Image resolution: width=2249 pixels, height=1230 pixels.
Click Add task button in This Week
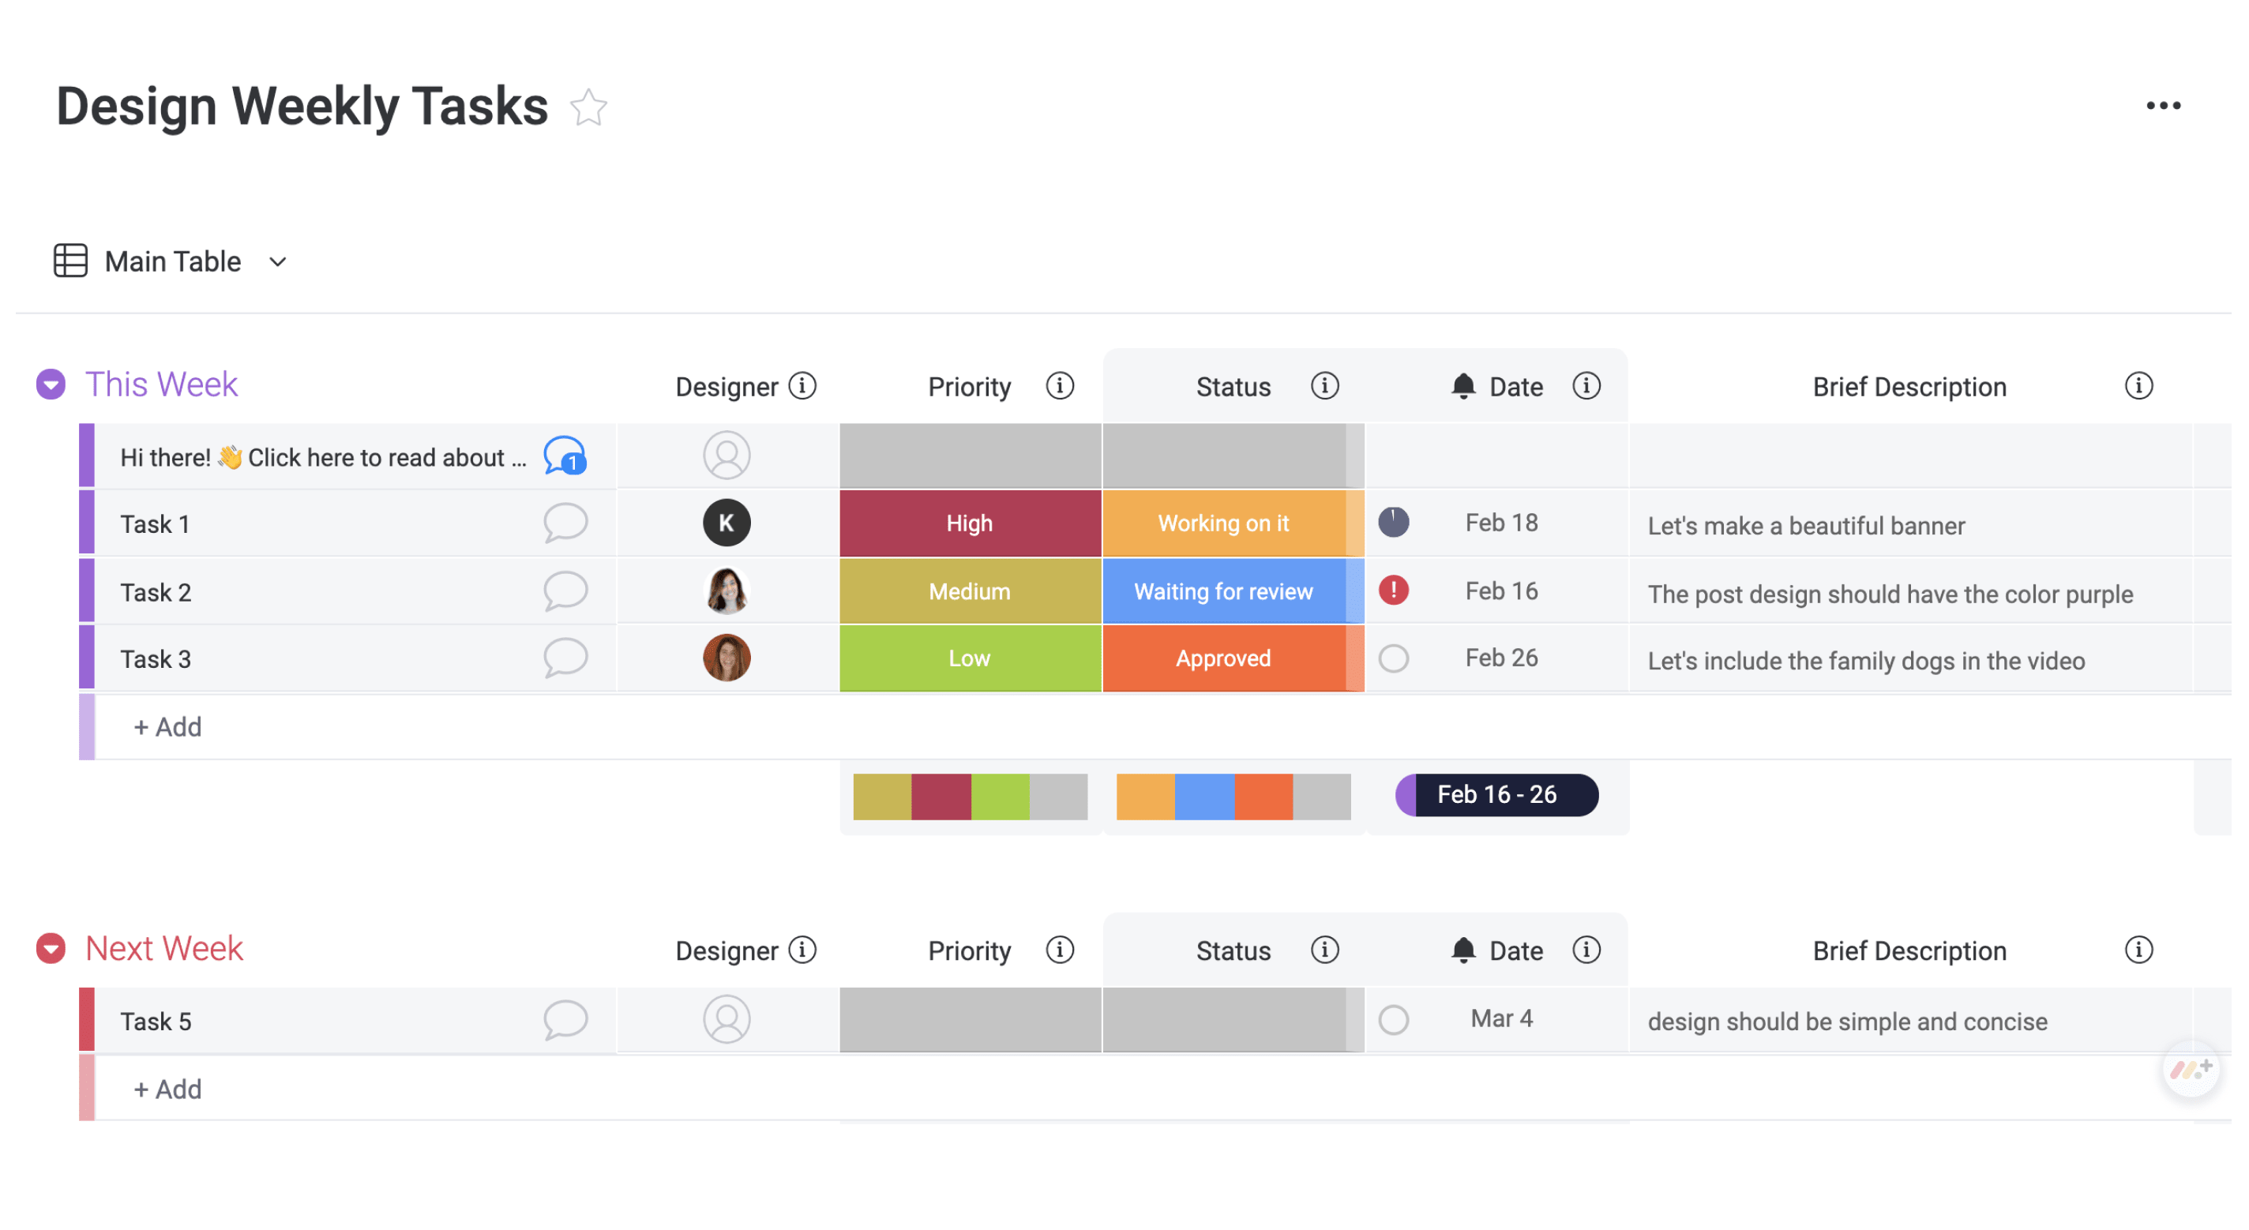(167, 727)
